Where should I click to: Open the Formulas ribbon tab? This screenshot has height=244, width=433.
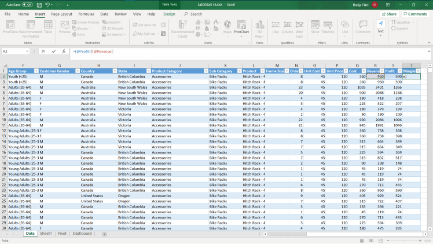click(x=86, y=13)
